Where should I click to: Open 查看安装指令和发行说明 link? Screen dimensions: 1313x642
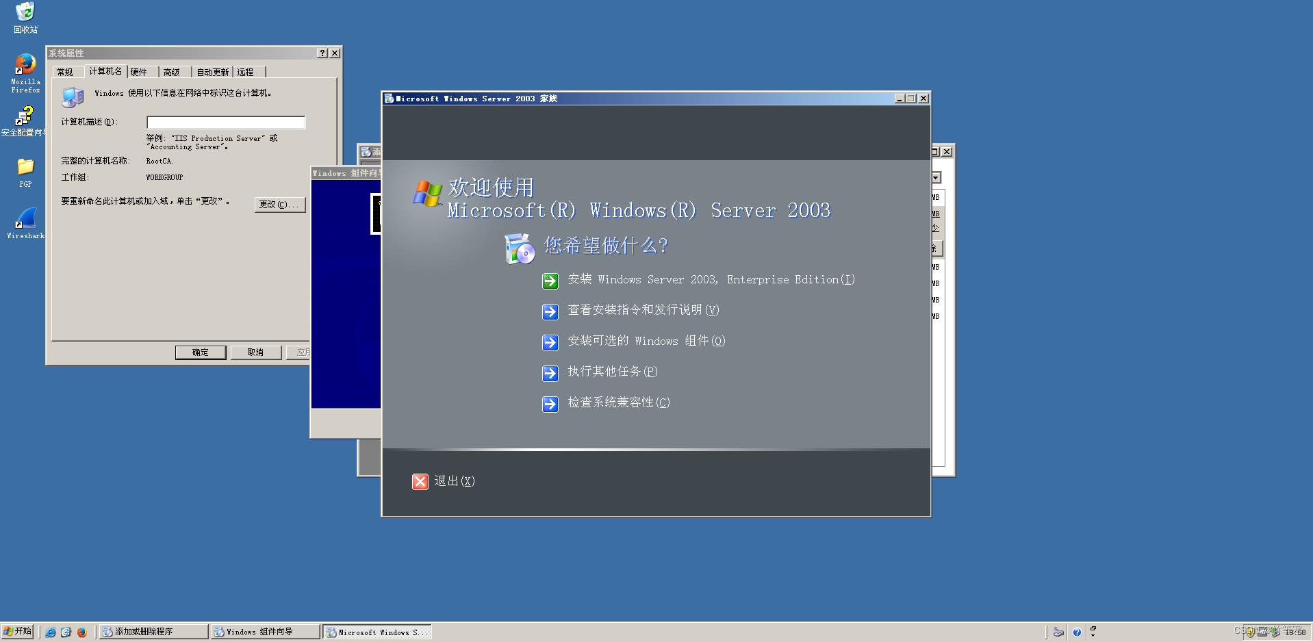643,310
